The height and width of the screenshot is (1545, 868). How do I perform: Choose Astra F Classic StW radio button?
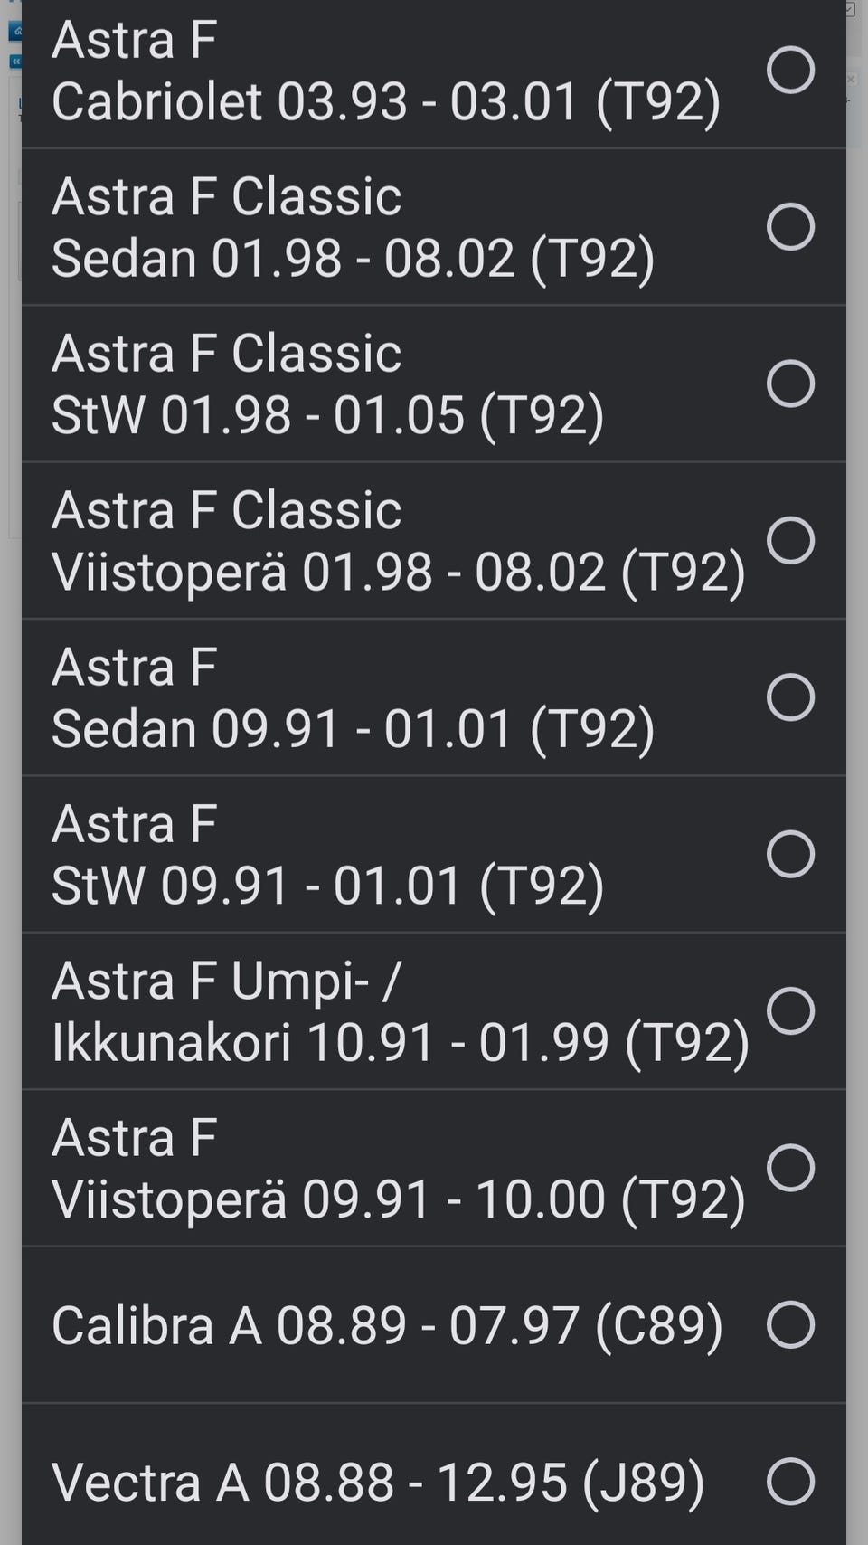[x=790, y=384]
